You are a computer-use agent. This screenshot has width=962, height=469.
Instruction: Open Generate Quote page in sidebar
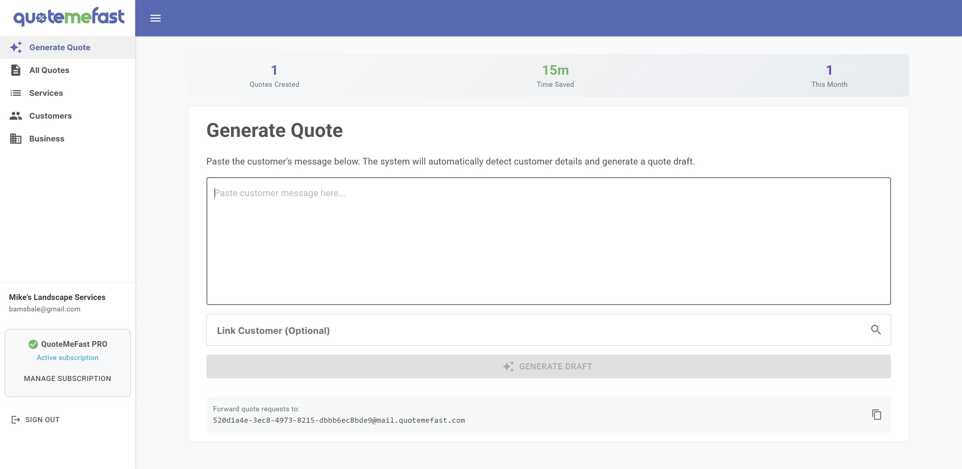[68, 47]
